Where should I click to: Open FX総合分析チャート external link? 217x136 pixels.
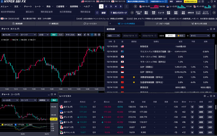coord(158,1)
